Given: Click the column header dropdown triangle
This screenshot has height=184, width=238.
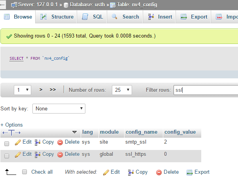Looking at the screenshot, I should coord(74,132).
